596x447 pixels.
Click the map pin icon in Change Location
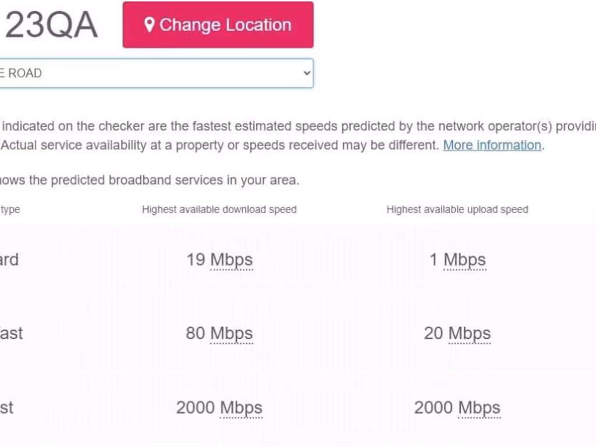click(150, 25)
